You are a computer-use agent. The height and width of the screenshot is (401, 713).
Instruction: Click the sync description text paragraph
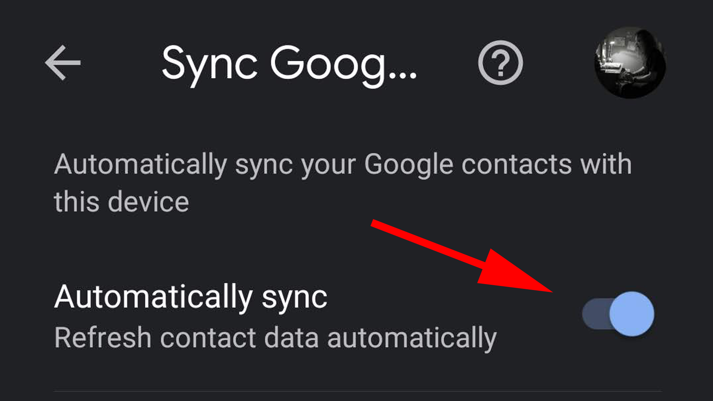(342, 183)
